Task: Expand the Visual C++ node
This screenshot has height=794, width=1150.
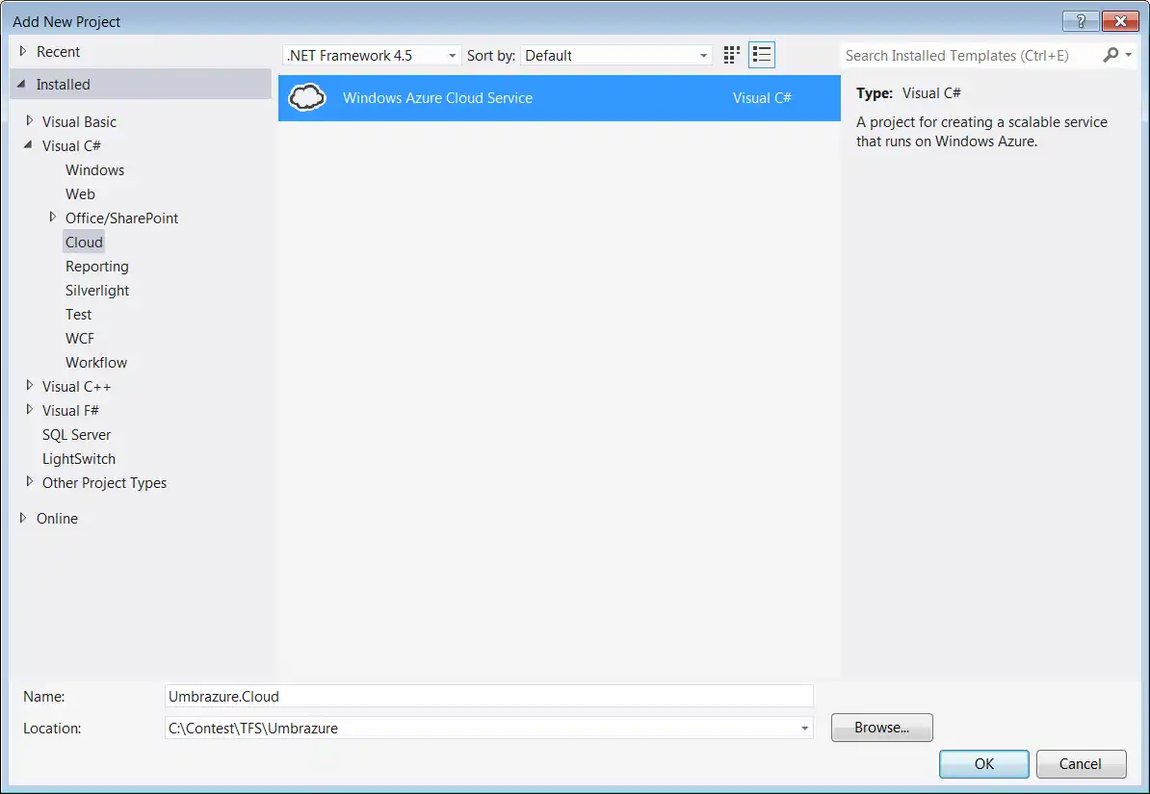Action: pos(29,385)
